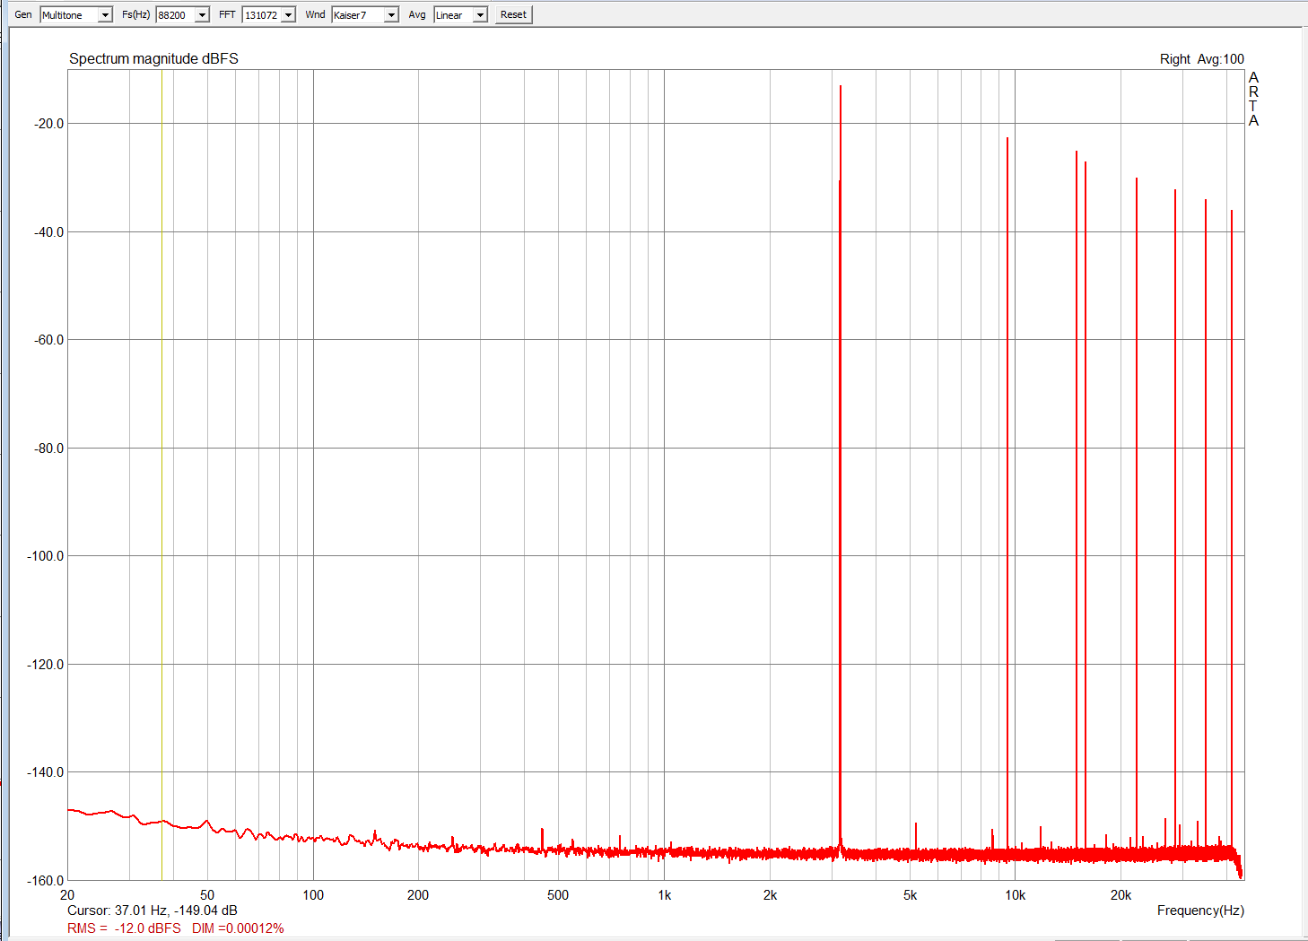Click the 1k frequency axis label

[664, 894]
